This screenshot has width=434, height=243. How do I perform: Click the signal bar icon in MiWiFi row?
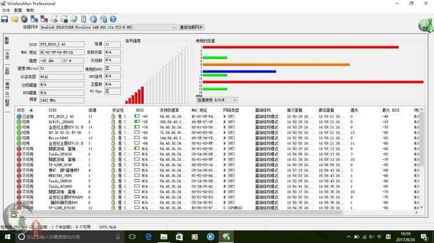click(x=137, y=122)
